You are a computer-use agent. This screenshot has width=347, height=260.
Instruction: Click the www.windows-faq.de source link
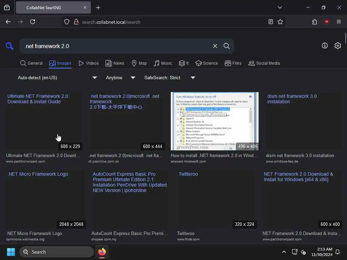(282, 161)
